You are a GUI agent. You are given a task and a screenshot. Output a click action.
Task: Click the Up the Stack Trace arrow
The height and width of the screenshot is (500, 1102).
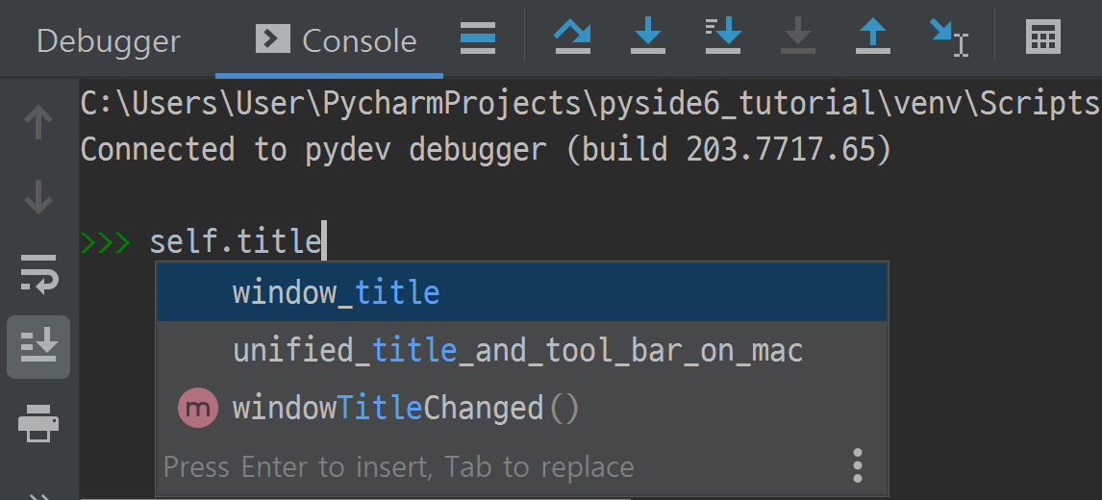[x=38, y=122]
